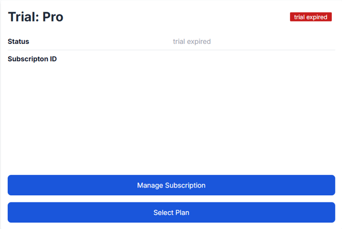Click the word Status in the first row
342x229 pixels.
coord(18,41)
